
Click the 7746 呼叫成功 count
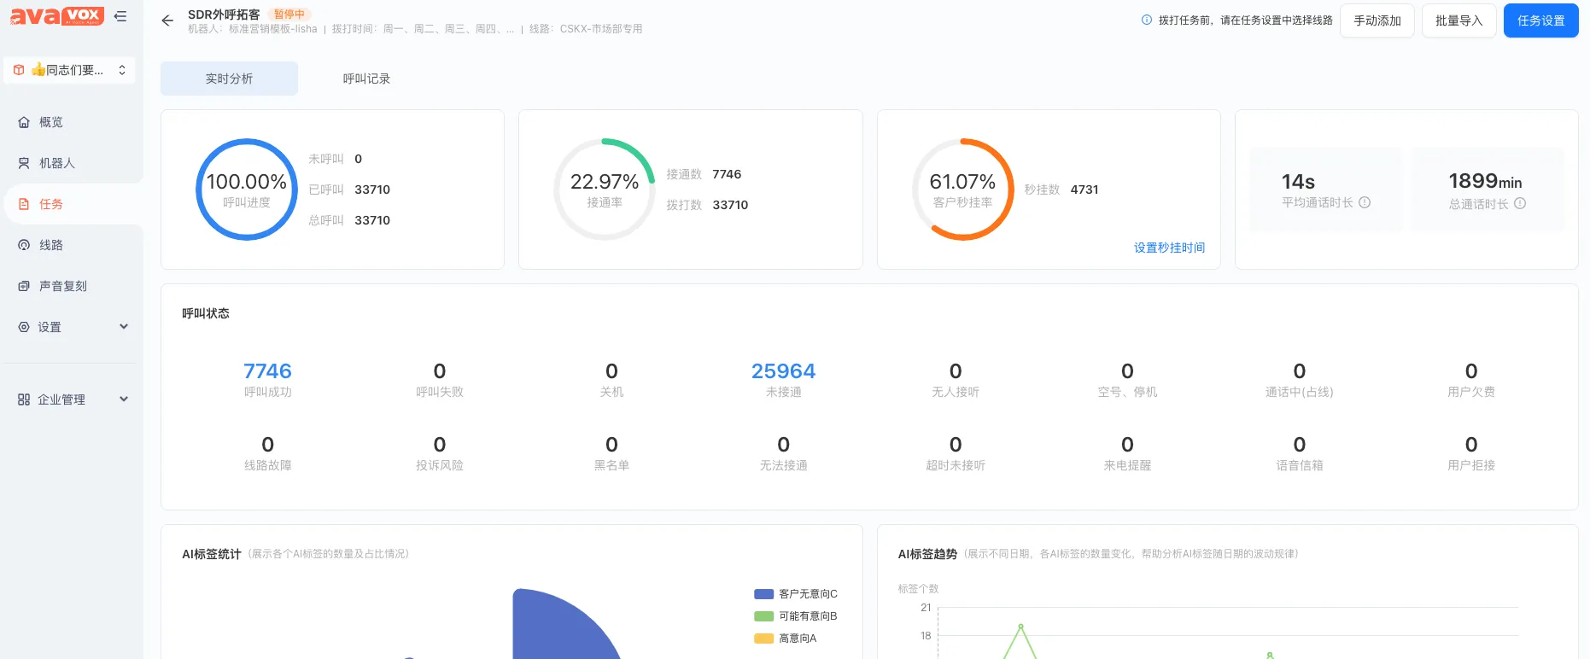pos(267,371)
